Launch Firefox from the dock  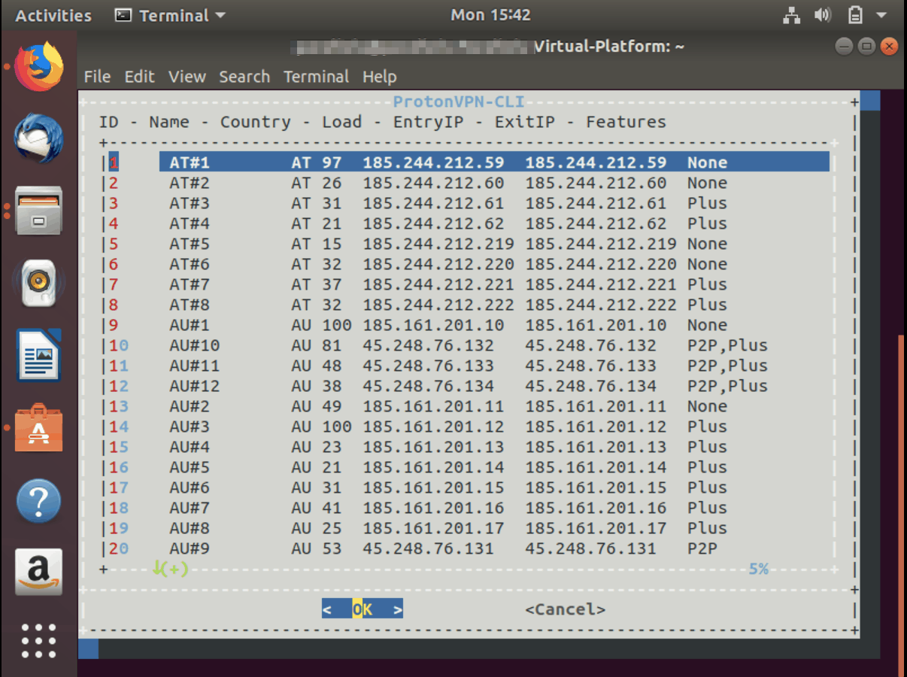[38, 66]
